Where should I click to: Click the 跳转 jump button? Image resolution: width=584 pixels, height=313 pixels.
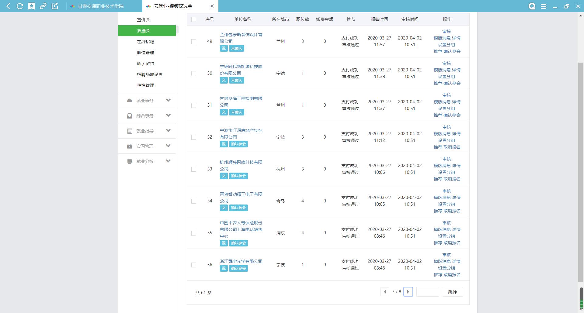tap(452, 292)
